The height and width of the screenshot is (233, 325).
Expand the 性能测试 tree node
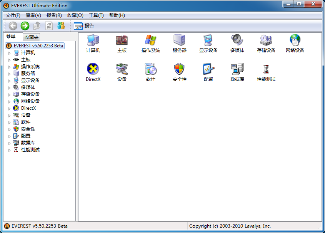click(x=10, y=150)
